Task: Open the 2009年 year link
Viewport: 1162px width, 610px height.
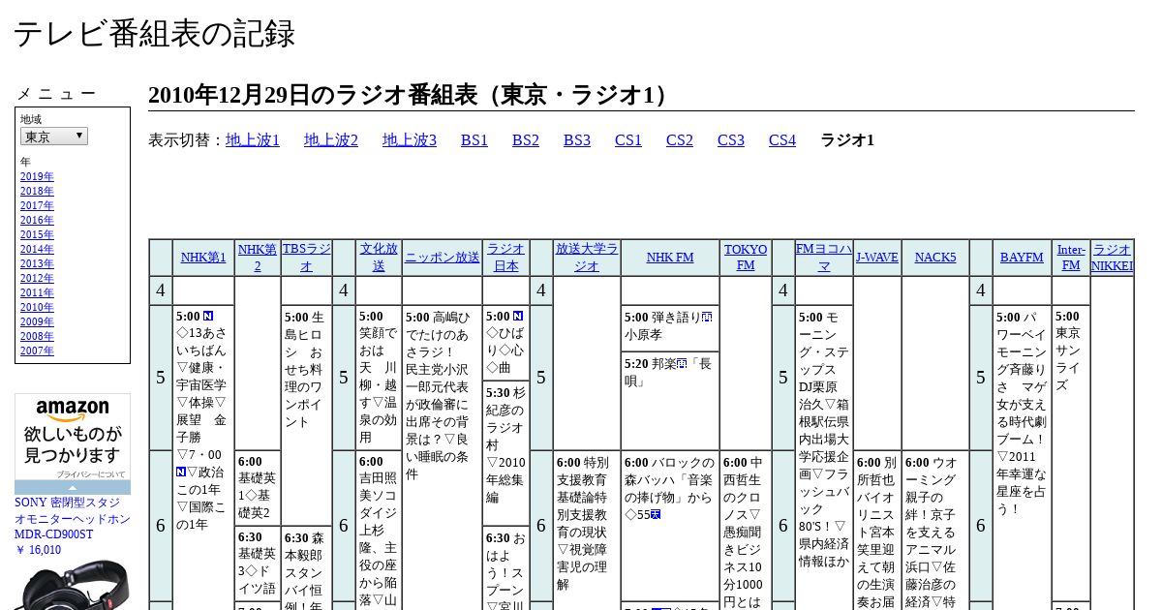Action: 37,322
